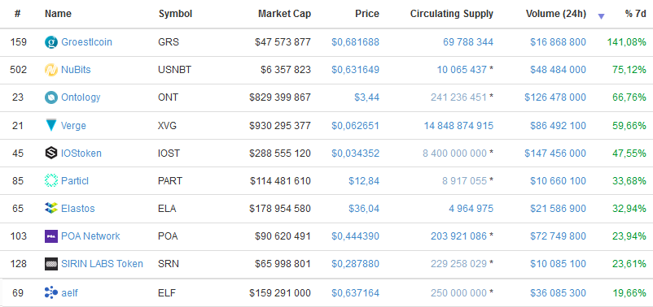The width and height of the screenshot is (653, 307).
Task: Open the Ontology name link
Action: click(x=81, y=97)
